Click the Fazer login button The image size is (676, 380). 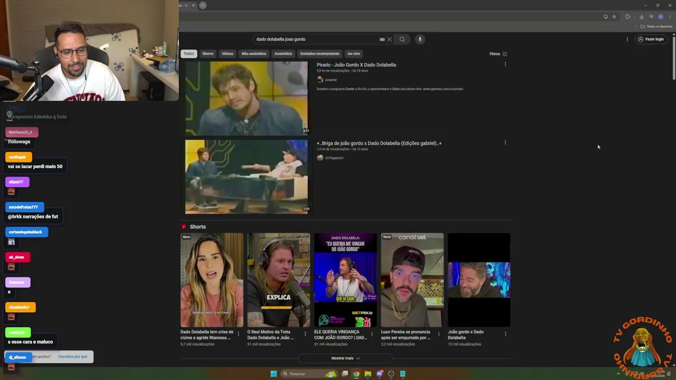(650, 39)
